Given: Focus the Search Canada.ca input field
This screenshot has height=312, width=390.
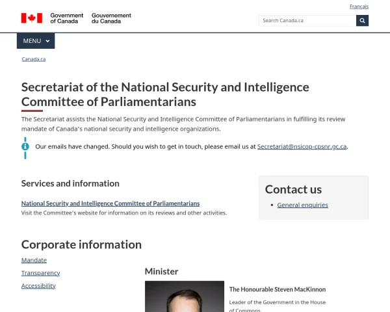Looking at the screenshot, I should [x=307, y=21].
